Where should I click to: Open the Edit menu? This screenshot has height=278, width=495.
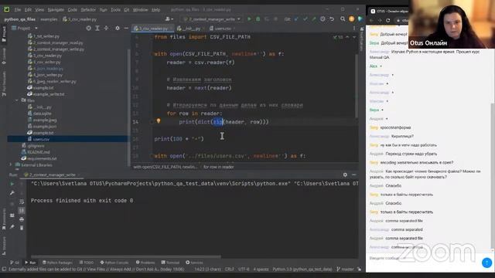point(28,10)
